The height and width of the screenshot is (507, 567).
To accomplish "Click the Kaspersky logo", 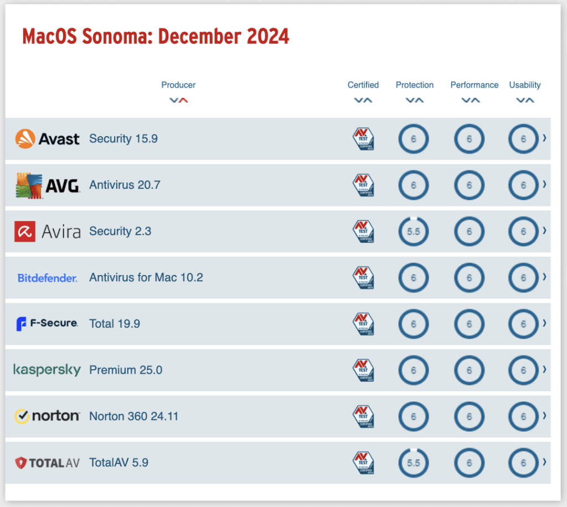I will pyautogui.click(x=47, y=370).
